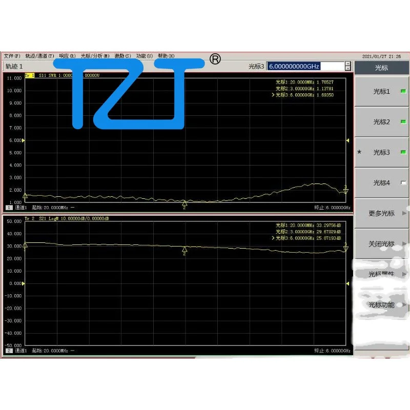This screenshot has height=410, width=410.
Task: Open the 功能(U) menu
Action: pos(145,56)
